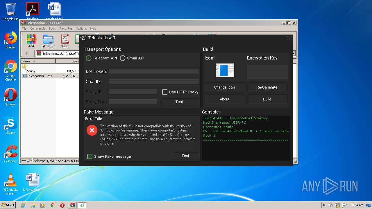Click the Build button
This screenshot has width=372, height=209.
tap(267, 99)
